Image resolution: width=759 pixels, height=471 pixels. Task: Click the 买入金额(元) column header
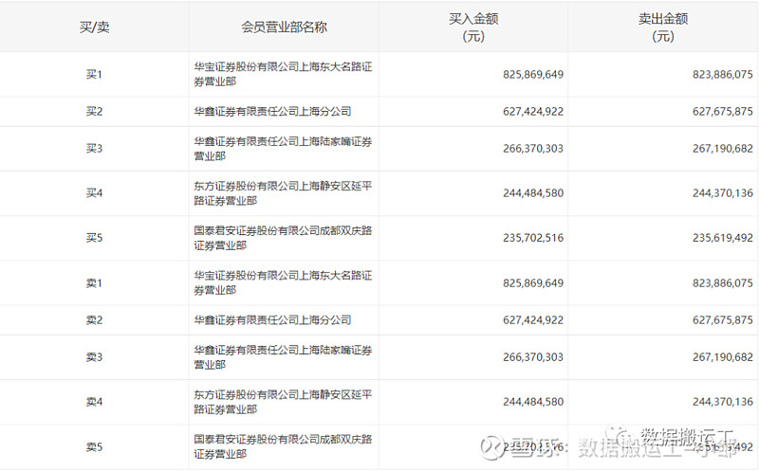pos(473,27)
